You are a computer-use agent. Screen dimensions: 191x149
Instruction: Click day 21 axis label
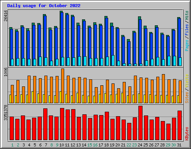(123, 145)
